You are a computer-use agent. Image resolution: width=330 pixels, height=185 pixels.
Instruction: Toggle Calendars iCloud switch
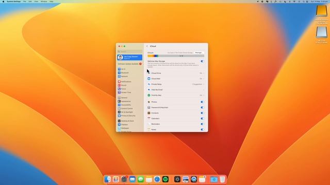point(202,119)
